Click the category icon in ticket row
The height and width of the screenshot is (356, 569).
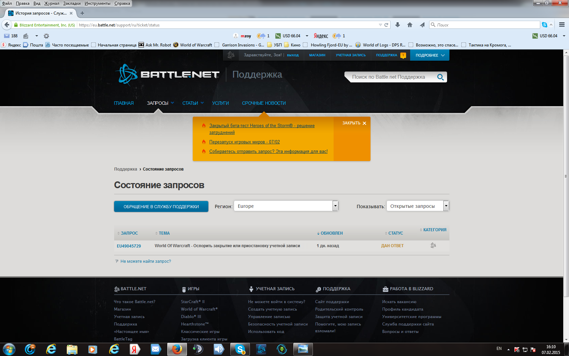(x=433, y=245)
